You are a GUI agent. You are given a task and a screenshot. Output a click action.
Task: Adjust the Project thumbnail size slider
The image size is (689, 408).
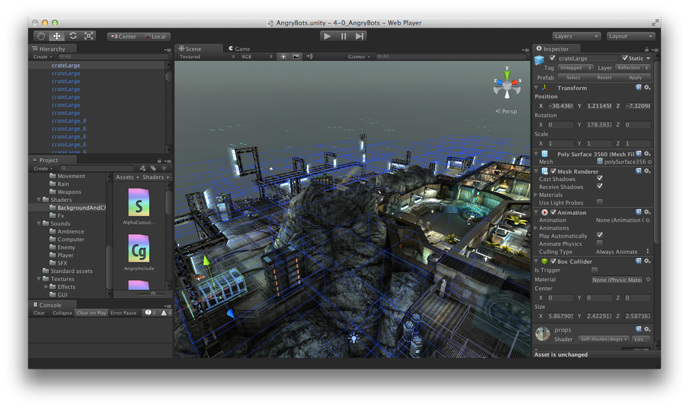(x=153, y=293)
